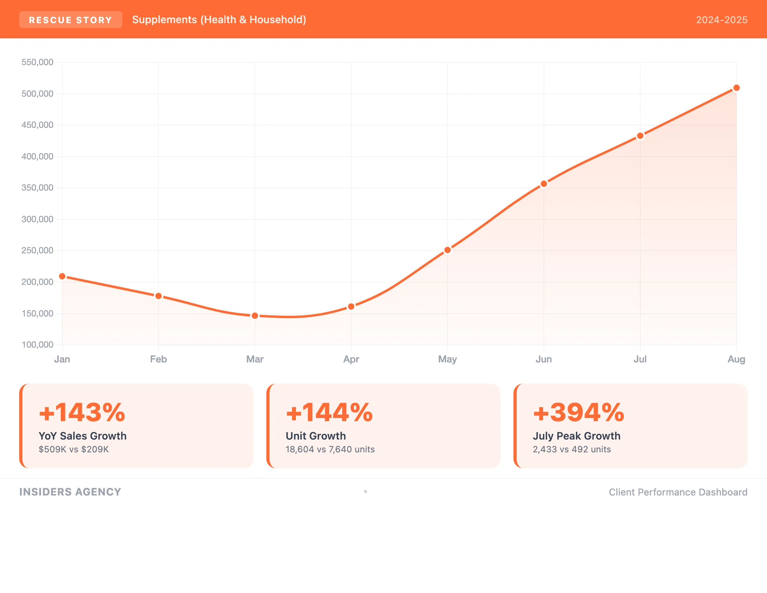Image resolution: width=767 pixels, height=593 pixels.
Task: Select the April data point marker
Action: pyautogui.click(x=351, y=306)
